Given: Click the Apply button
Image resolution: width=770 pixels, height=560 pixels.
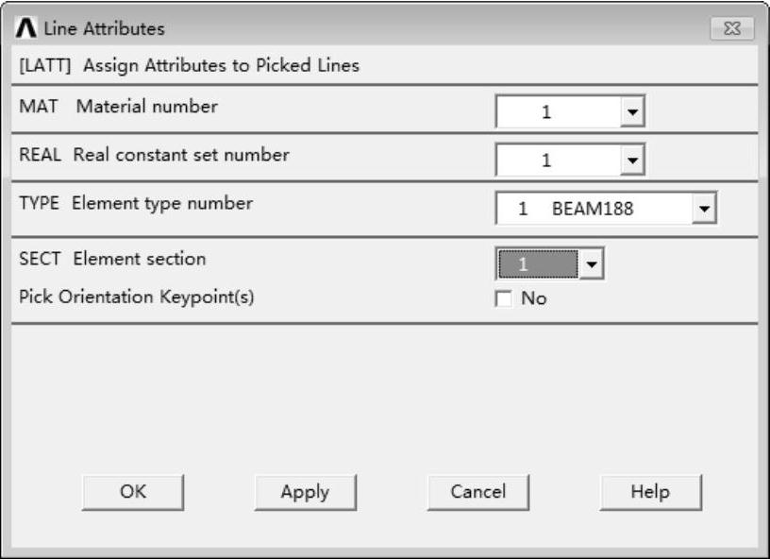Looking at the screenshot, I should tap(305, 492).
